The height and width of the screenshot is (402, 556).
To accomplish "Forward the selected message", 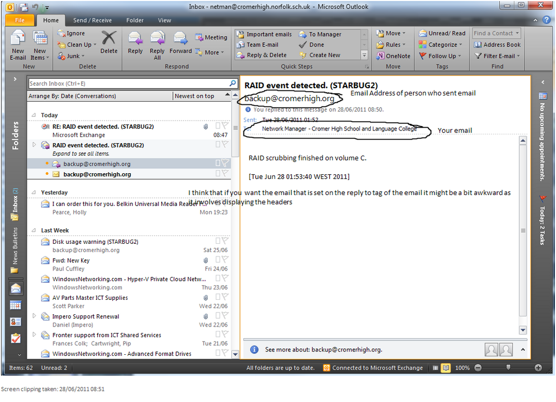I will [x=181, y=43].
